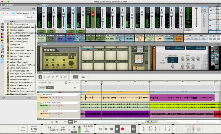Open 70s Dreams.repatch in the browser list
This screenshot has width=221, height=134.
pos(19,24)
